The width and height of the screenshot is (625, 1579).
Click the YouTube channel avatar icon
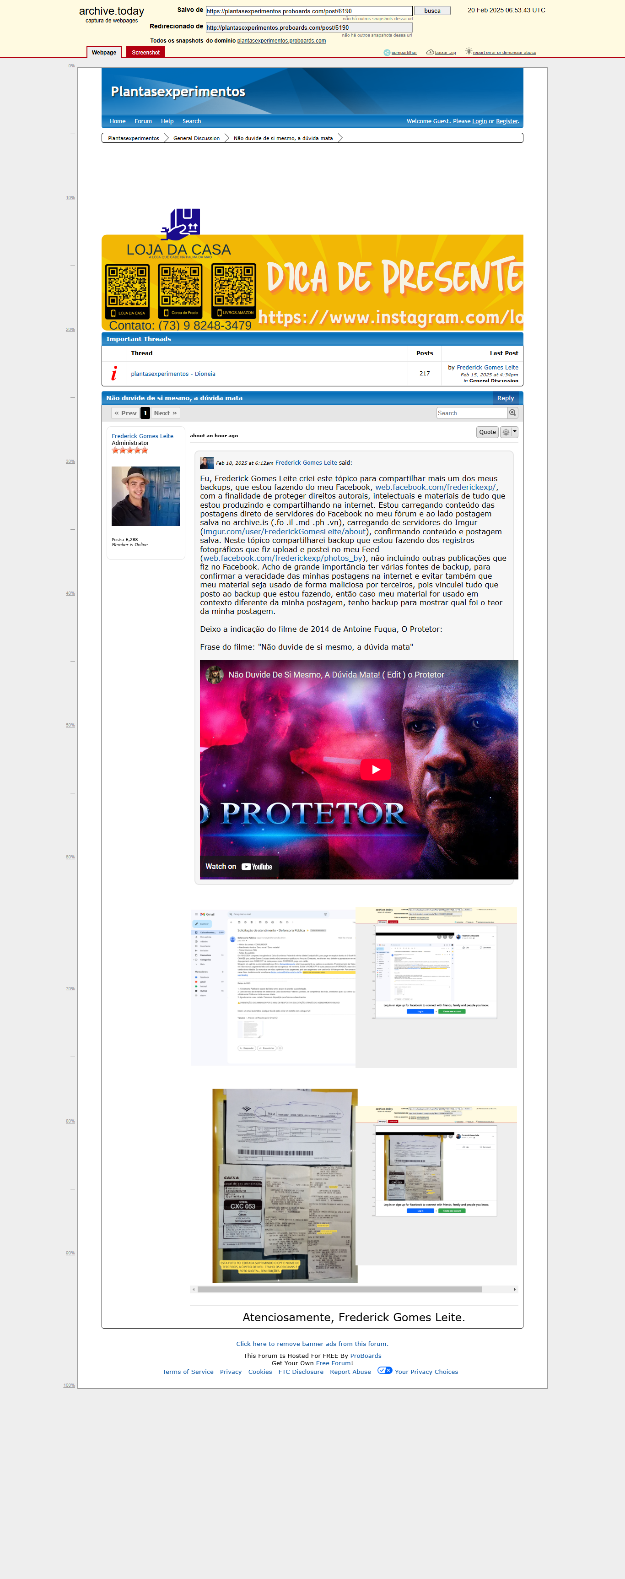215,674
